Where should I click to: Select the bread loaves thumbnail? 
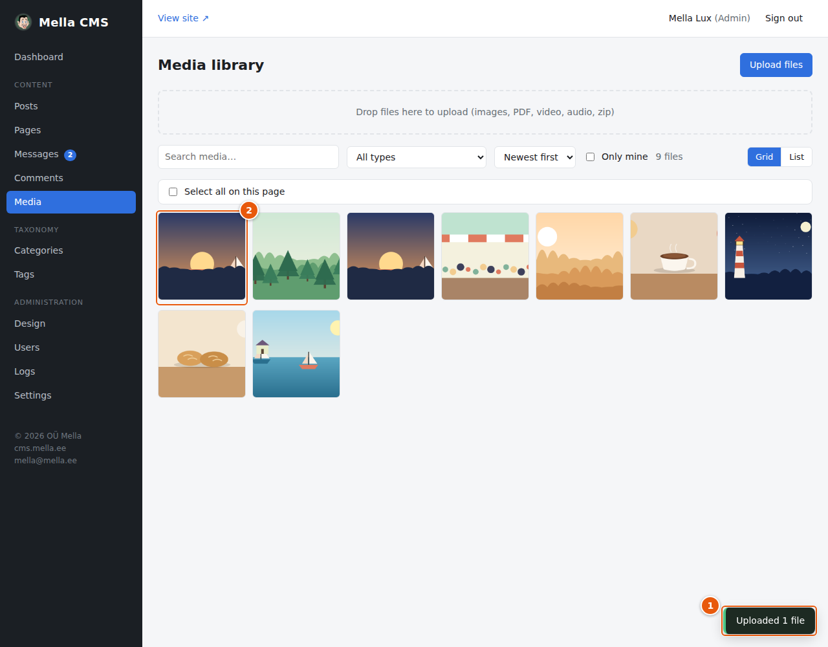[x=202, y=354]
